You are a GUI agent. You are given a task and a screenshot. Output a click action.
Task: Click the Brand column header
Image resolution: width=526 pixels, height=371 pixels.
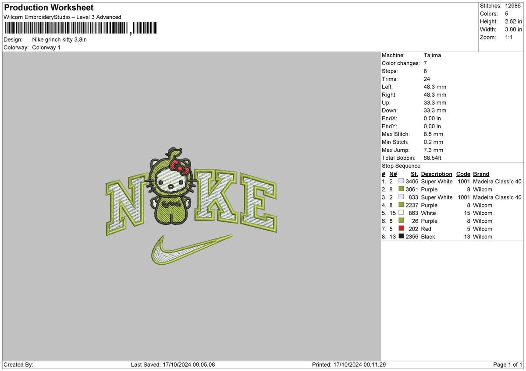coord(481,174)
